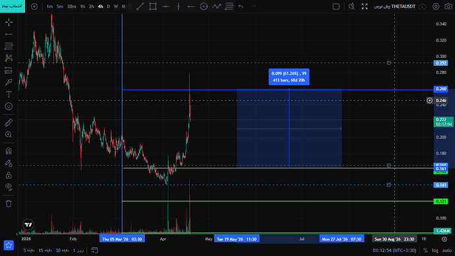455x256 pixels.
Task: Expand the Fibonacci tools group
Action: [x=9, y=46]
